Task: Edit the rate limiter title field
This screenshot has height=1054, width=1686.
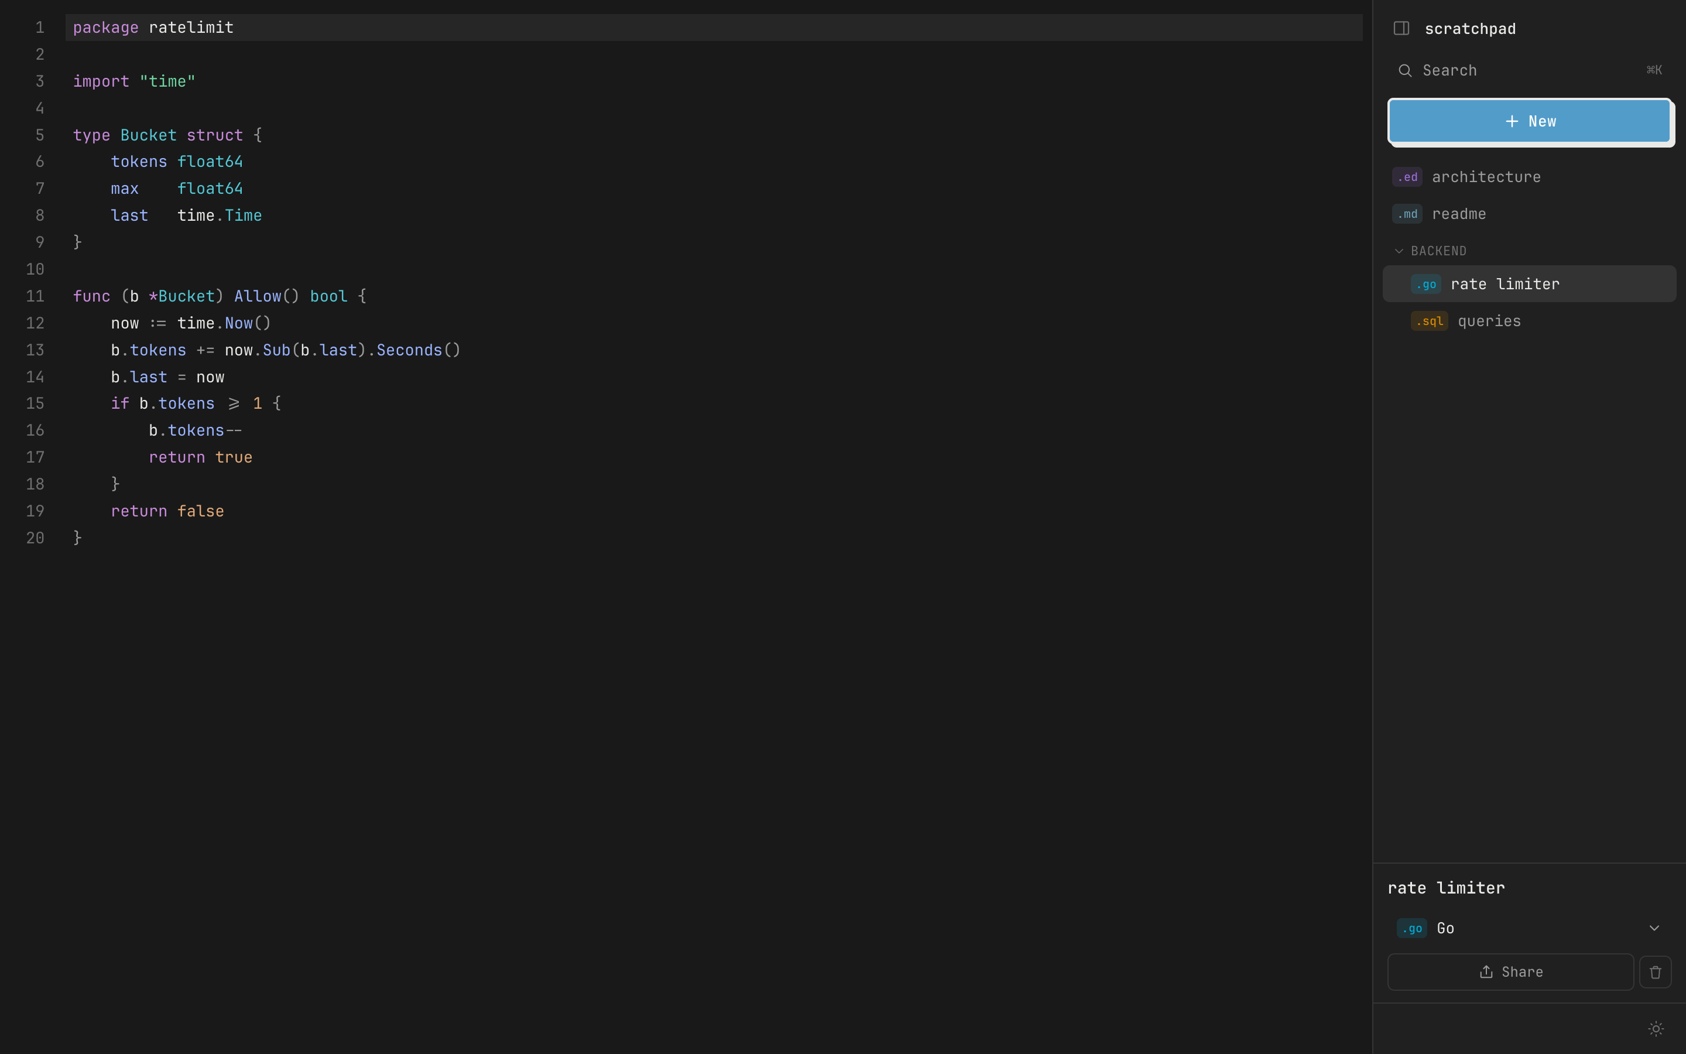Action: pos(1529,887)
